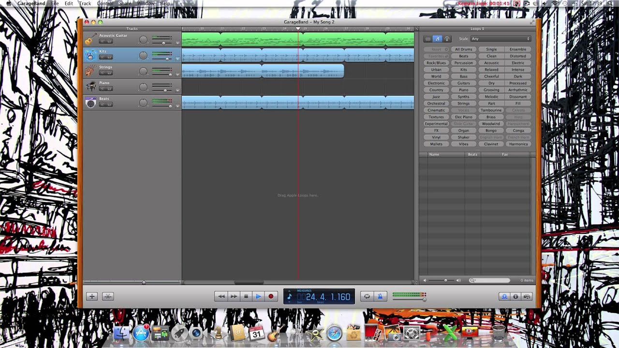Open Safari from the Dock

pyautogui.click(x=334, y=333)
